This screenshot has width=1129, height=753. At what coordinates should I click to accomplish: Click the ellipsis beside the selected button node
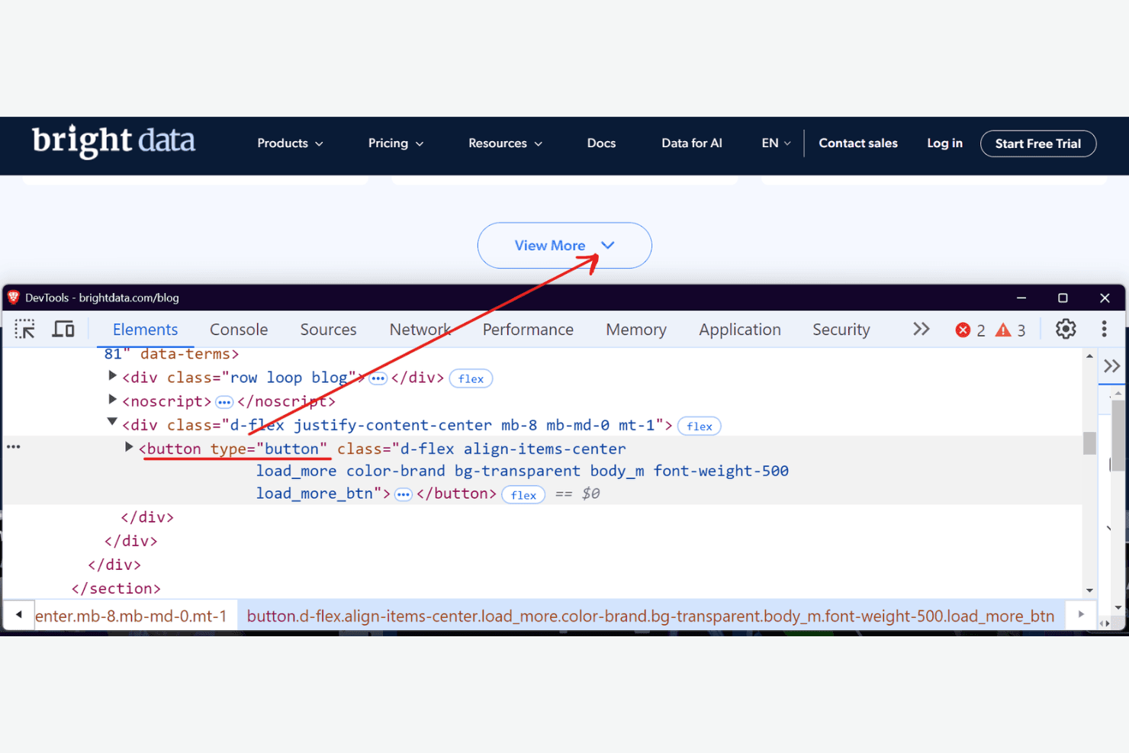coord(14,447)
